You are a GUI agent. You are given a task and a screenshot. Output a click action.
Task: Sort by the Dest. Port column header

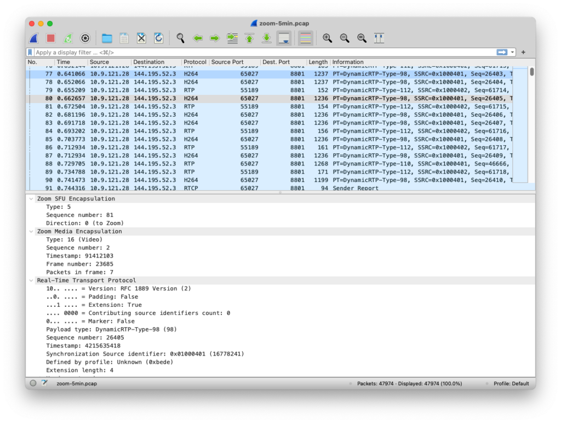[283, 62]
